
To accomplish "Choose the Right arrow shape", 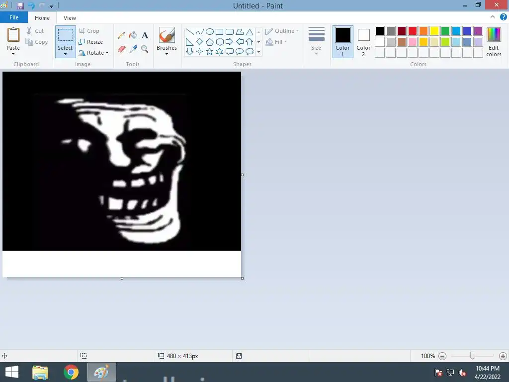I will click(x=229, y=42).
